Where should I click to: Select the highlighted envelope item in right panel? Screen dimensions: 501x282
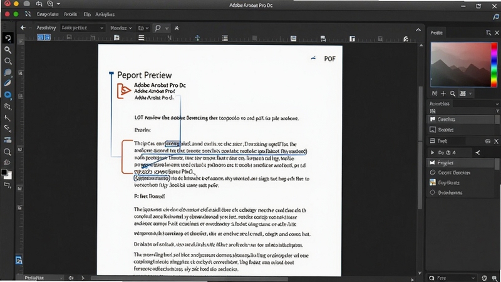pyautogui.click(x=460, y=163)
